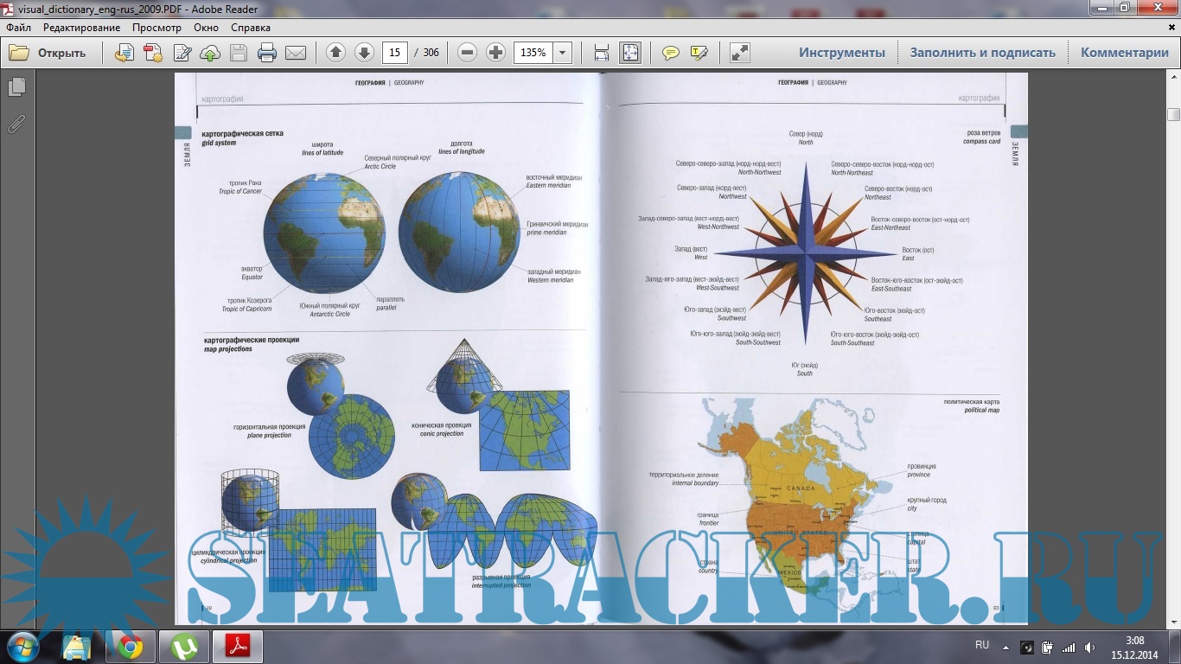Open the Просмотр menu

[156, 28]
